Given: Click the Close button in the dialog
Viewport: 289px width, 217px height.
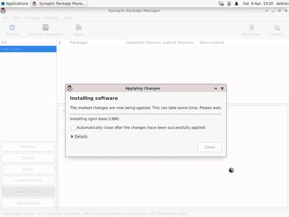Looking at the screenshot, I should 210,147.
